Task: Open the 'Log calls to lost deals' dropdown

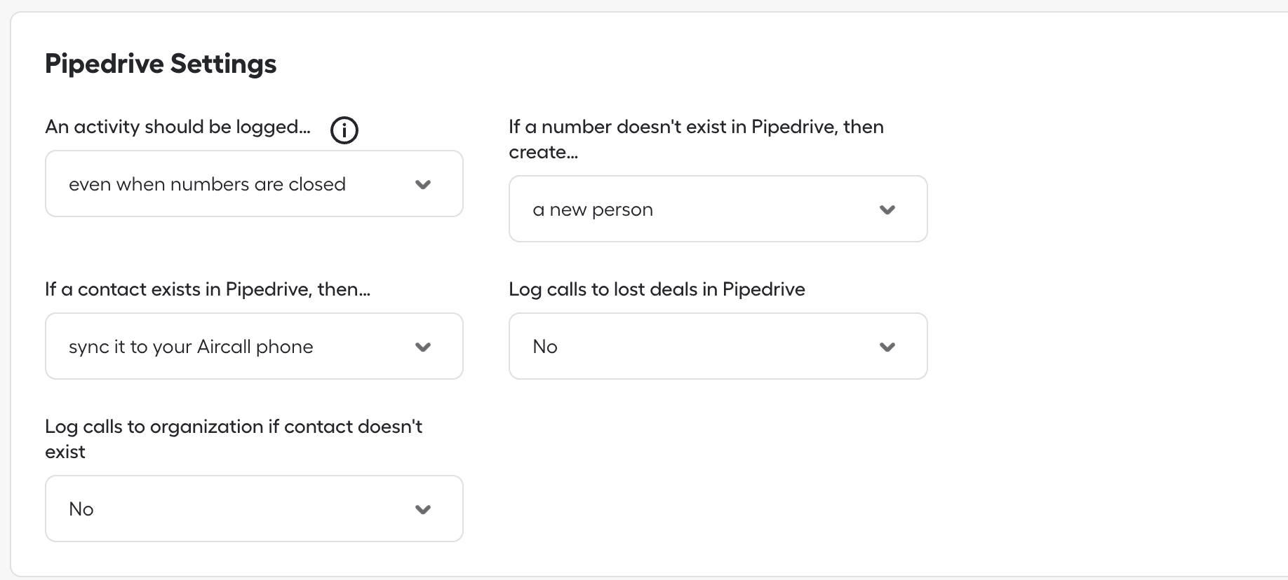Action: click(x=718, y=346)
